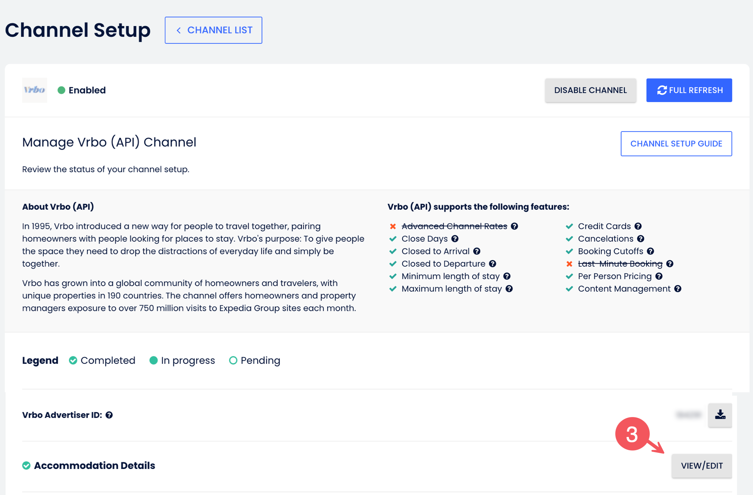Click help icon for Maximum length of stay
Image resolution: width=753 pixels, height=495 pixels.
coord(509,289)
